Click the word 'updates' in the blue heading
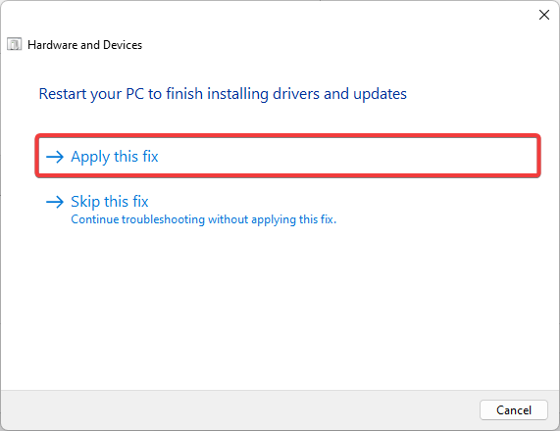 pos(380,95)
